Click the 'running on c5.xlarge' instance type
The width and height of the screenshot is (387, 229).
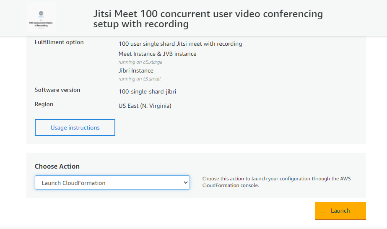pos(140,62)
